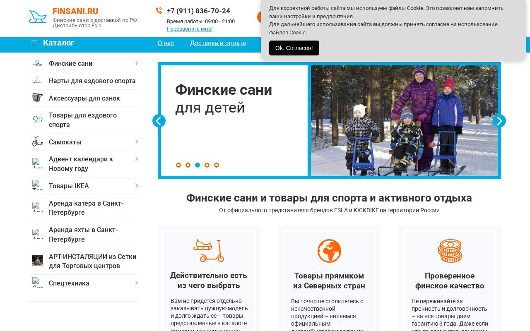Open Аренда катера в Санкт-Петербурге category

click(86, 208)
